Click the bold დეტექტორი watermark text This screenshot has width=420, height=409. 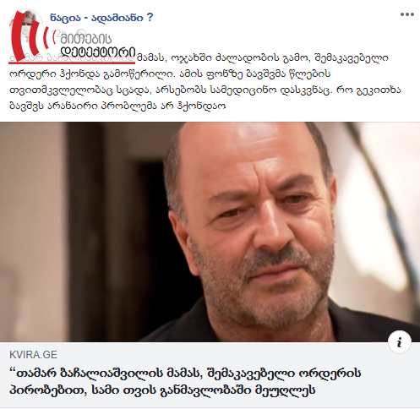(x=98, y=52)
